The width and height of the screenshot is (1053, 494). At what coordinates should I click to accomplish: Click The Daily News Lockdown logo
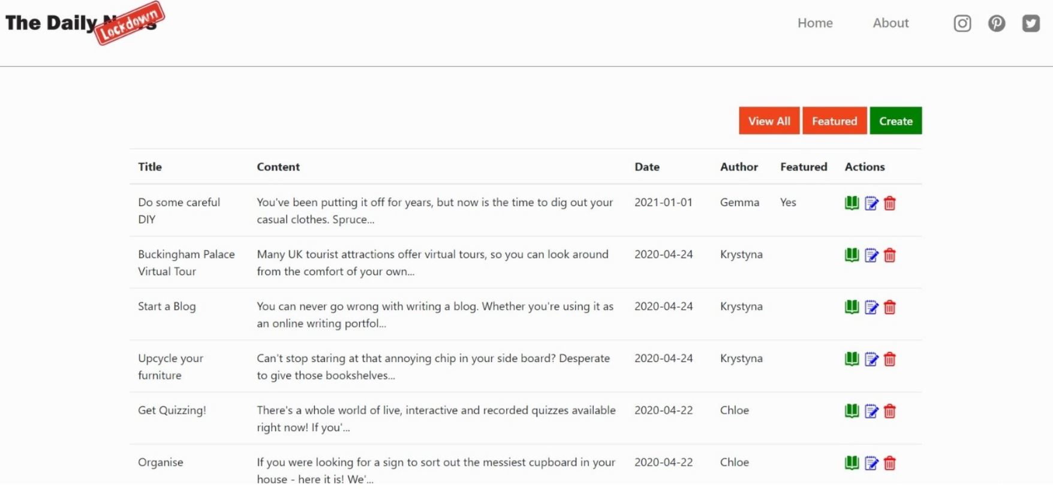[85, 23]
